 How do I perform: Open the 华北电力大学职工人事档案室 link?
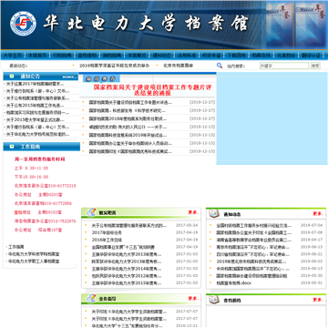click(34, 261)
